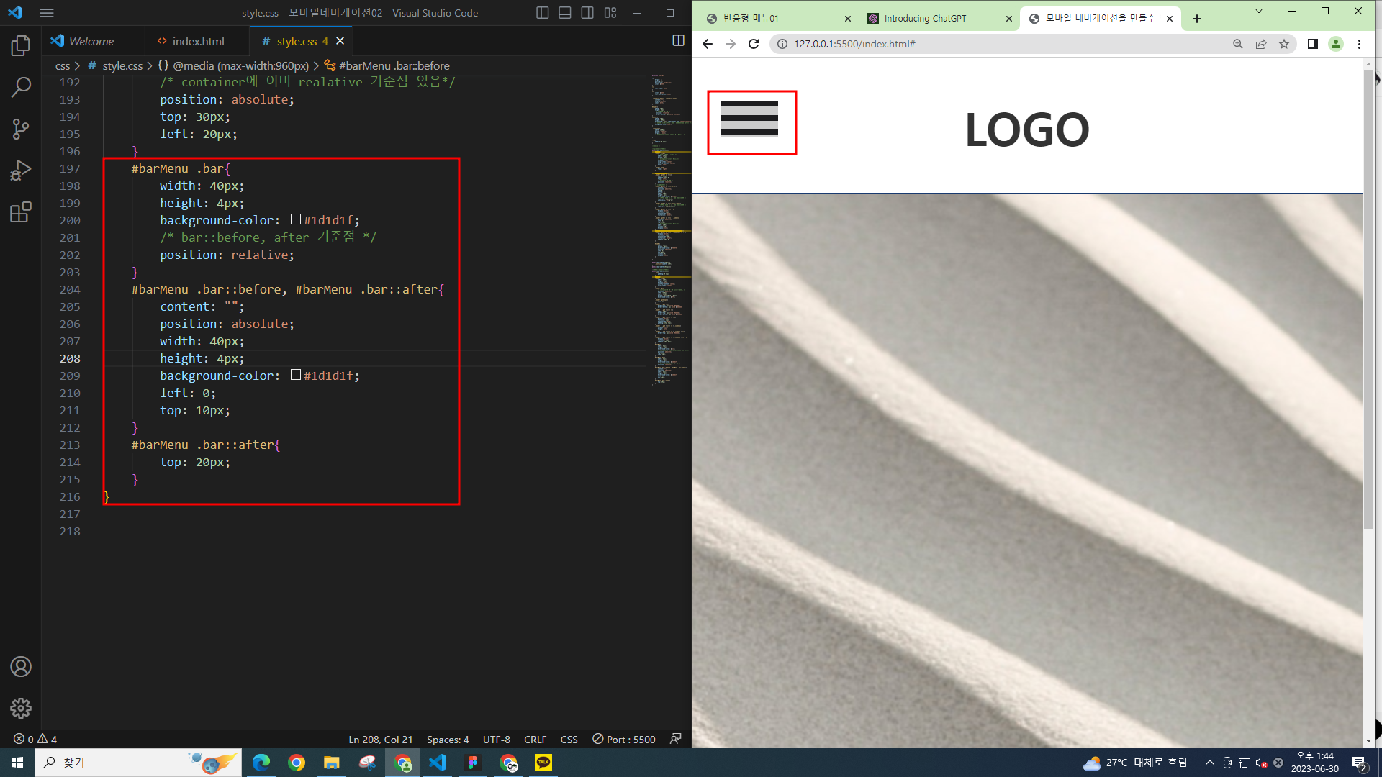Switch to the Introducing ChatGPT browser tab
Image resolution: width=1382 pixels, height=777 pixels.
[925, 19]
